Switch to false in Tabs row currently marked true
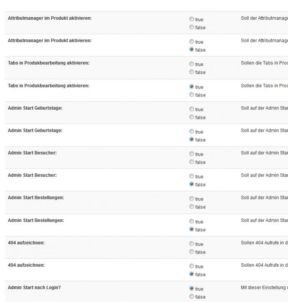Screen dimensions: 288x302 [x=191, y=95]
